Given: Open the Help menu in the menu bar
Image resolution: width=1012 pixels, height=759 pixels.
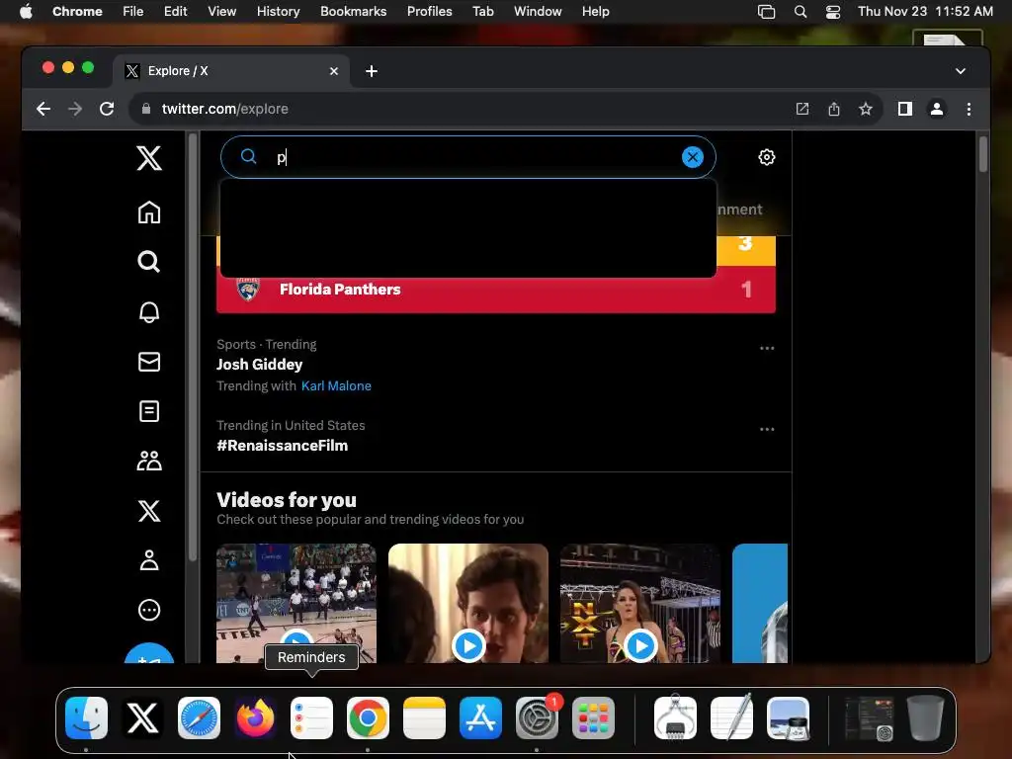Looking at the screenshot, I should (x=595, y=12).
